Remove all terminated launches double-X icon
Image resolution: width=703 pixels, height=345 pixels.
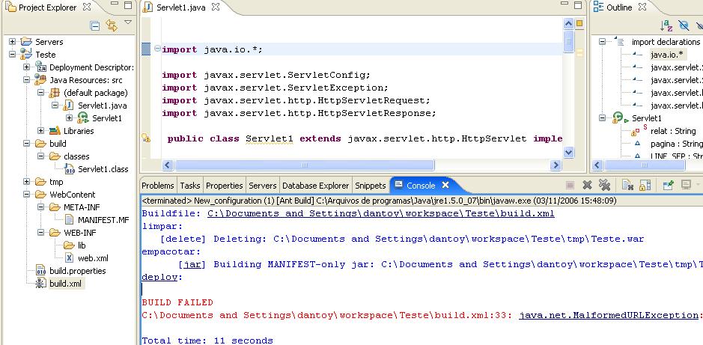pos(604,185)
